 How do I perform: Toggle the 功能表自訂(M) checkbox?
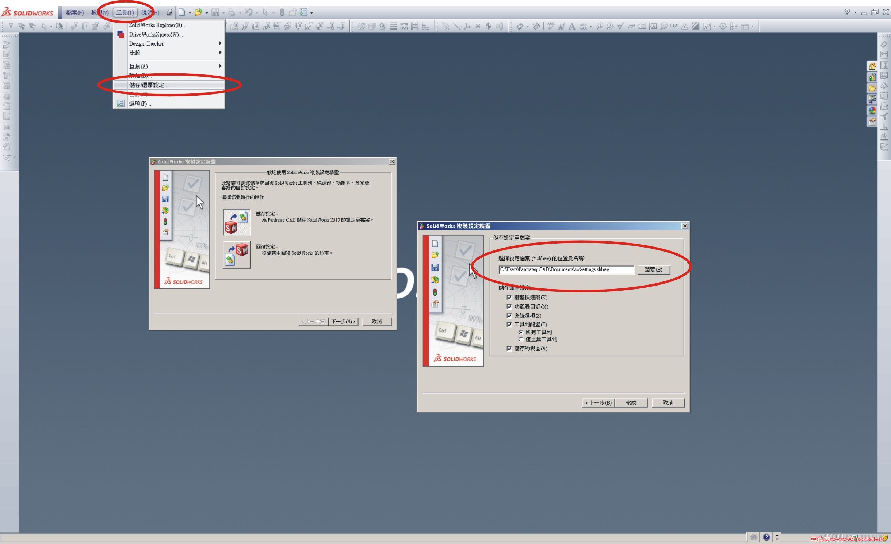point(509,307)
